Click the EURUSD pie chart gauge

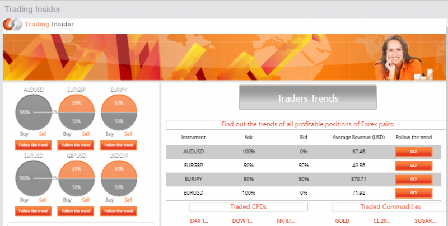(x=34, y=178)
